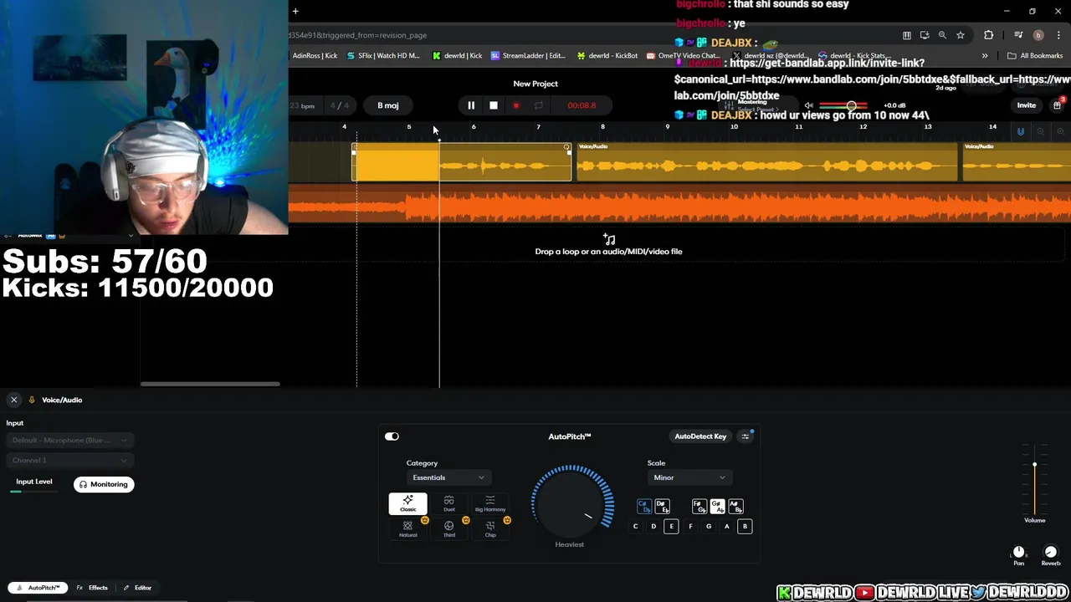The image size is (1071, 602).
Task: Close the Voice/Audio panel
Action: click(x=13, y=400)
